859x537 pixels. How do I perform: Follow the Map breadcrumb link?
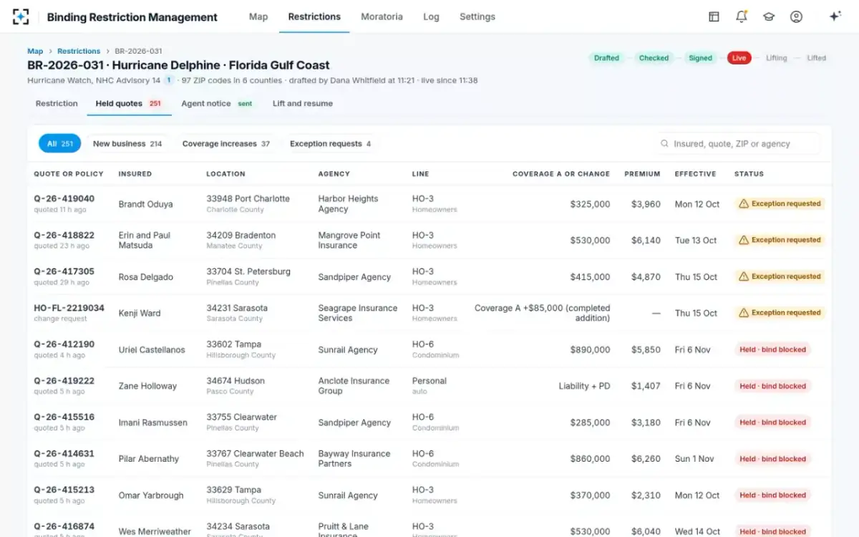pyautogui.click(x=35, y=52)
